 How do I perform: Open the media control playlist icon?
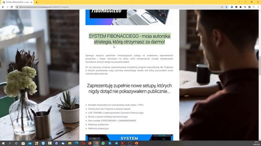click(x=245, y=7)
